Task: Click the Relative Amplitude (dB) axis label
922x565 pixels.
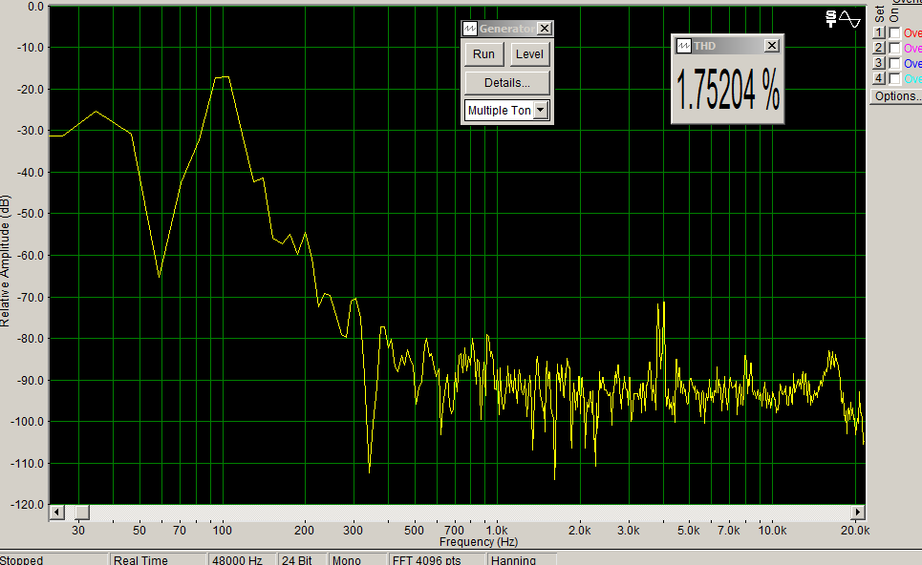Action: coord(6,261)
